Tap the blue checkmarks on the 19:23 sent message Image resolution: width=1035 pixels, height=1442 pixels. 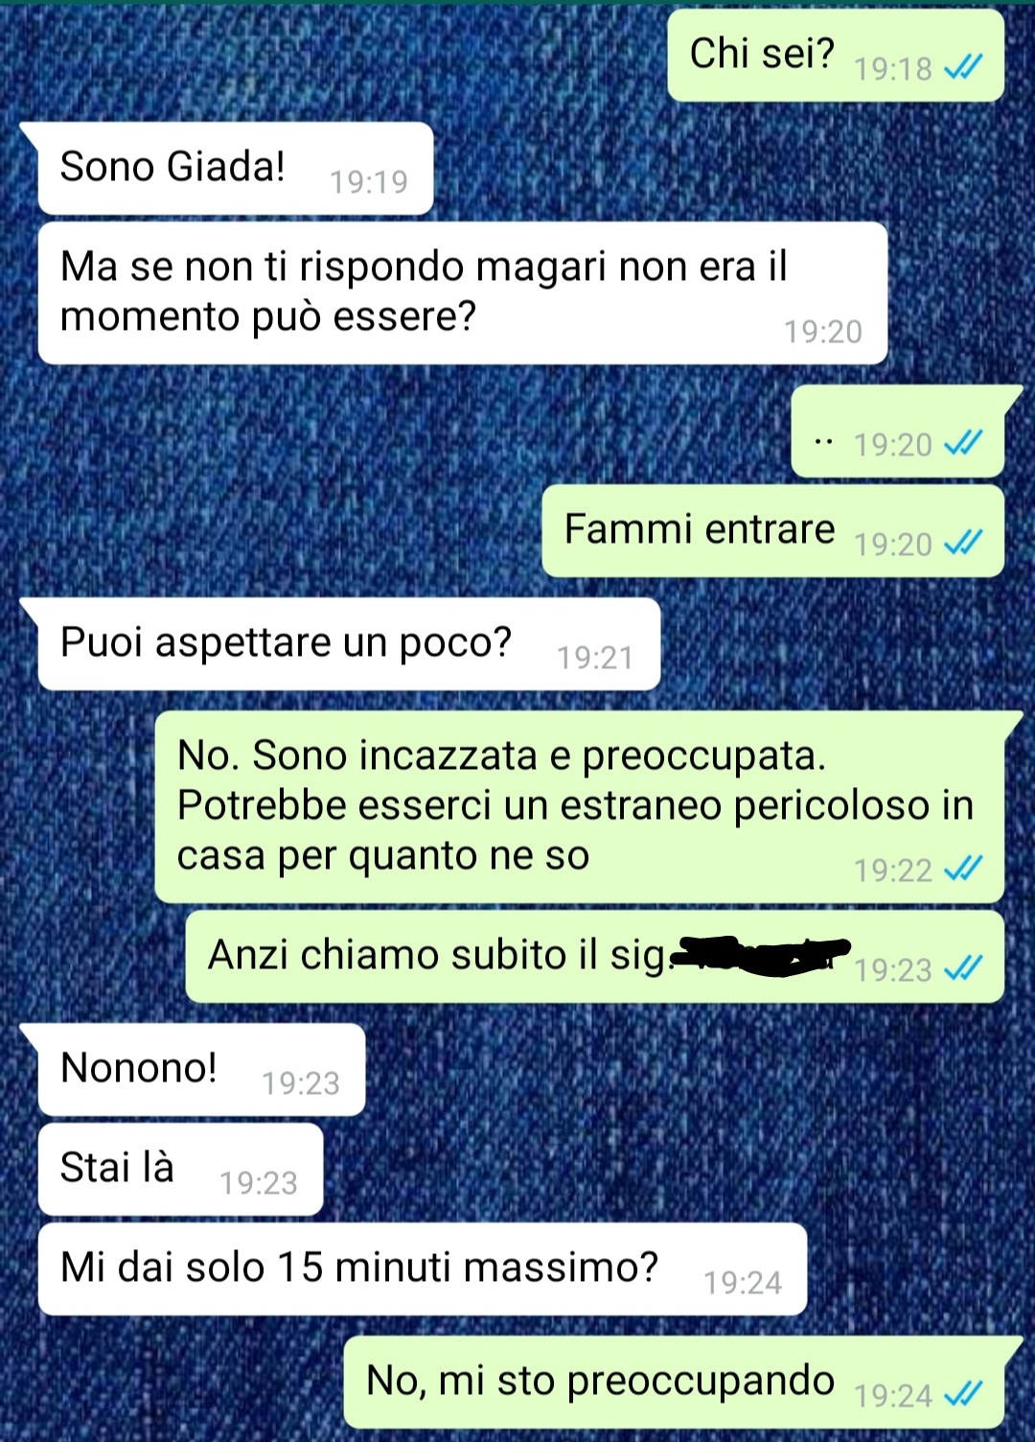pyautogui.click(x=963, y=968)
